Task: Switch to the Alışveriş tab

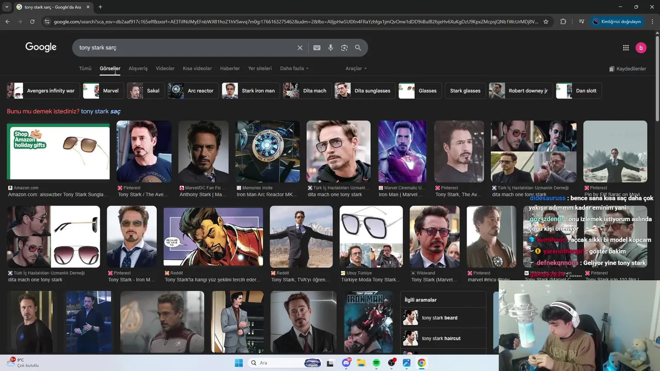Action: (138, 68)
